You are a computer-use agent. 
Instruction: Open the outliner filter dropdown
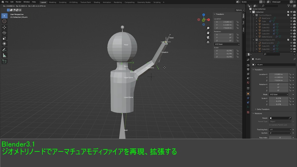point(289,6)
